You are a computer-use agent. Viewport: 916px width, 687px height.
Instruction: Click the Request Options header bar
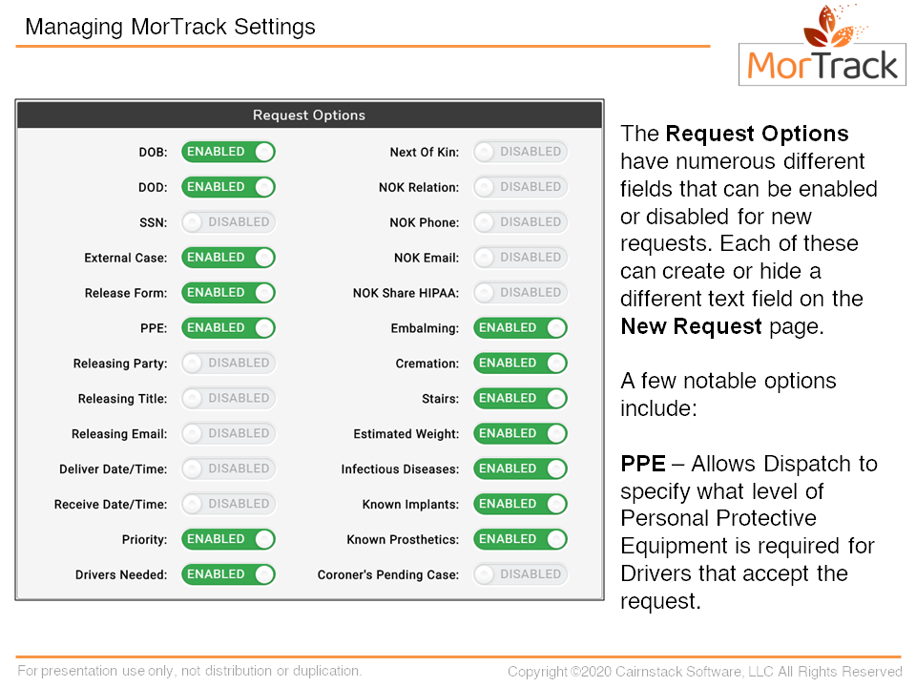click(309, 115)
